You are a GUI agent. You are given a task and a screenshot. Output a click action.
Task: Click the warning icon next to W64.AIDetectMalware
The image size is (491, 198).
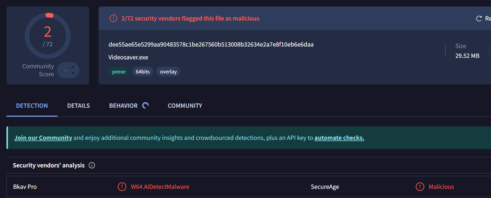click(x=122, y=187)
